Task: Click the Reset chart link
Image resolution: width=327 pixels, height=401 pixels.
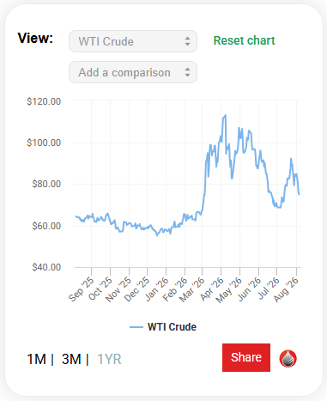Action: click(244, 40)
